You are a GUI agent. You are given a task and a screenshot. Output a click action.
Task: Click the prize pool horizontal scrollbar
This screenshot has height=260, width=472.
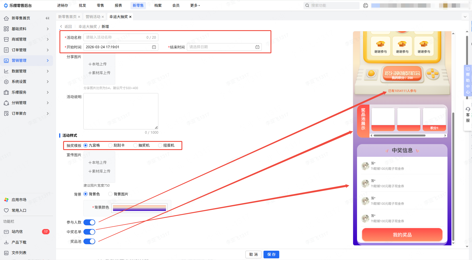coord(400,136)
